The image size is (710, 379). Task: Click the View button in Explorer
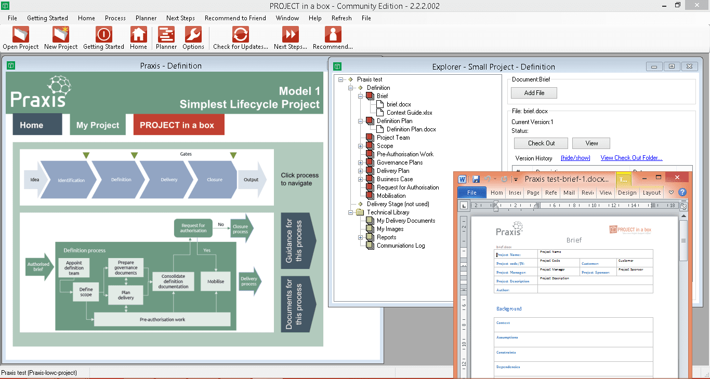coord(591,143)
